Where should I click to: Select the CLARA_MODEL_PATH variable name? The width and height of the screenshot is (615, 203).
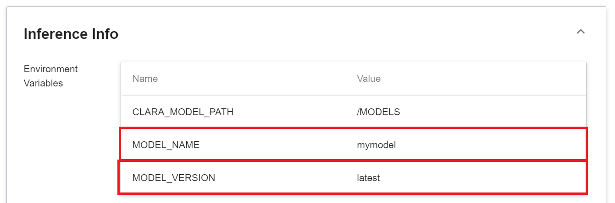(183, 112)
